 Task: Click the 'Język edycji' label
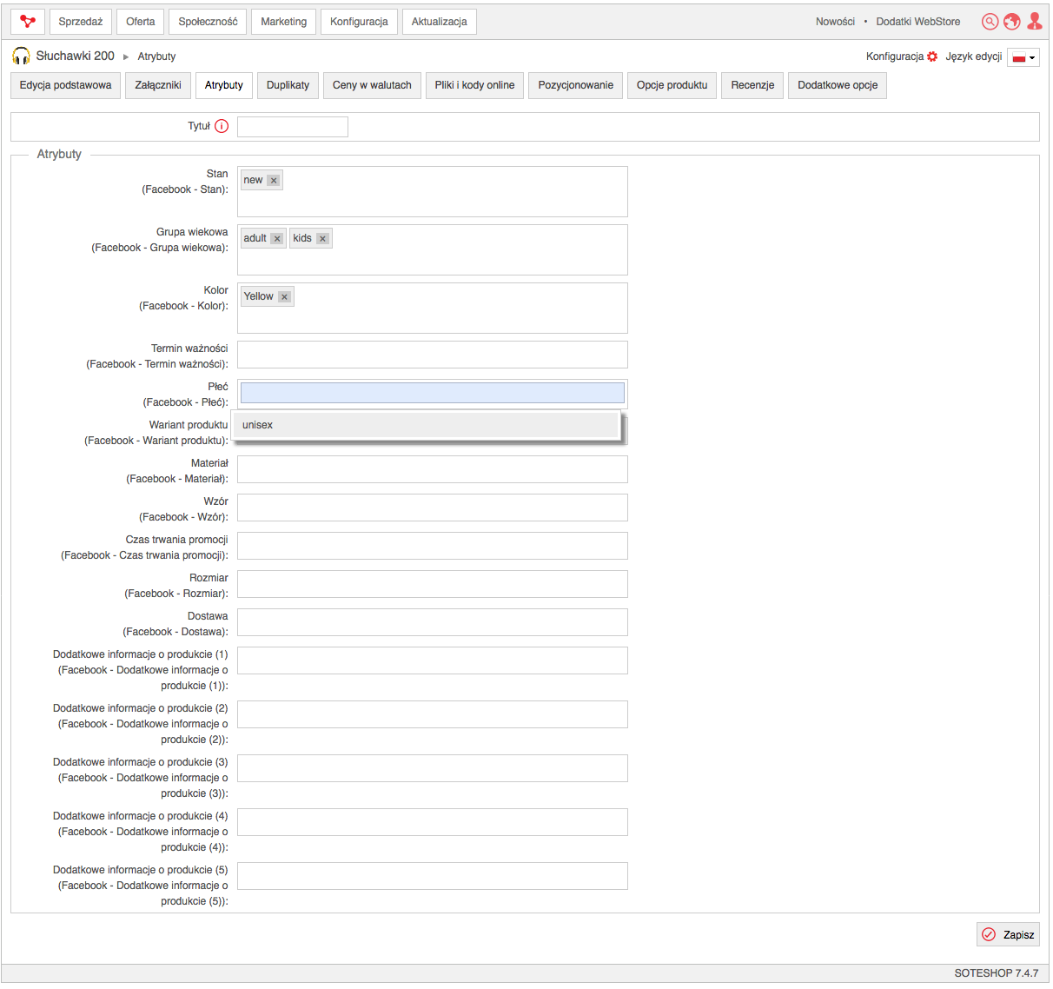(974, 56)
